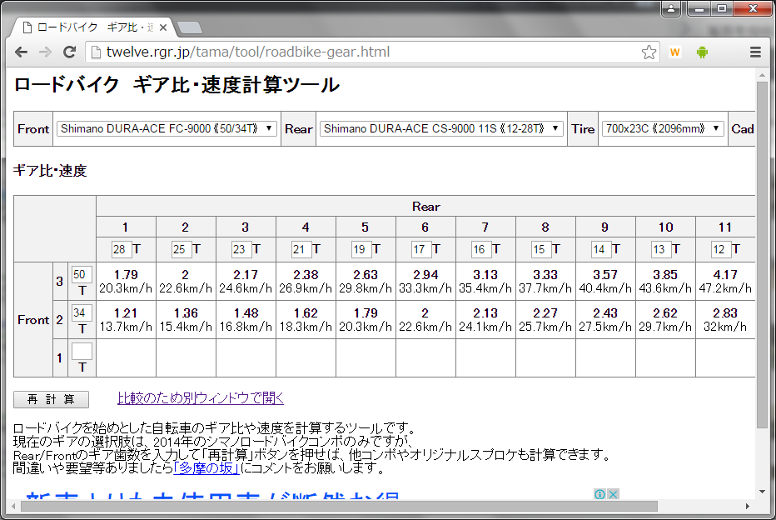Click the cell showing 2.94 33.3km/h
The image size is (776, 520).
tap(425, 282)
